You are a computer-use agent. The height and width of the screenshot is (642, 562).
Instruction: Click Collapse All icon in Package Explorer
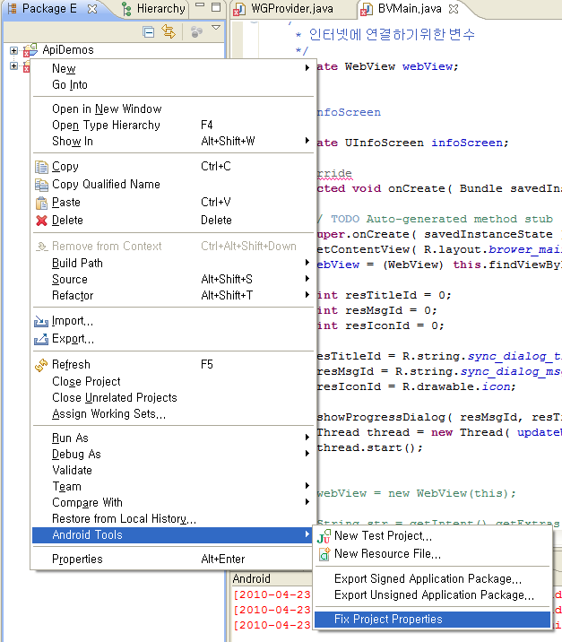(149, 31)
